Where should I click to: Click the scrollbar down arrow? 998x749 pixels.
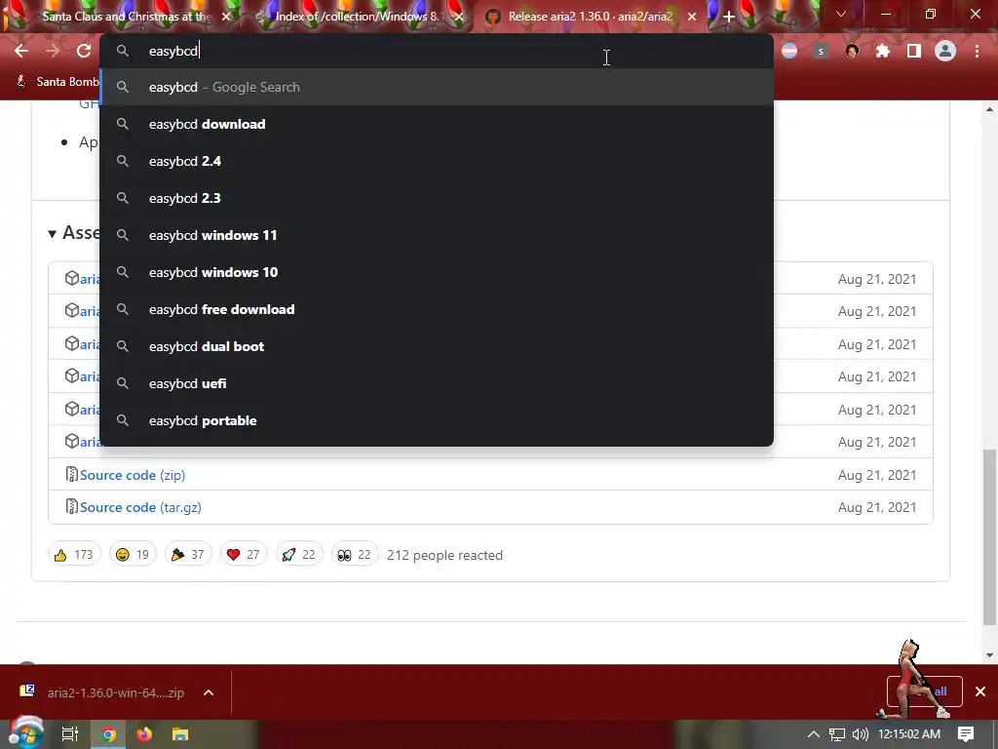pos(989,654)
